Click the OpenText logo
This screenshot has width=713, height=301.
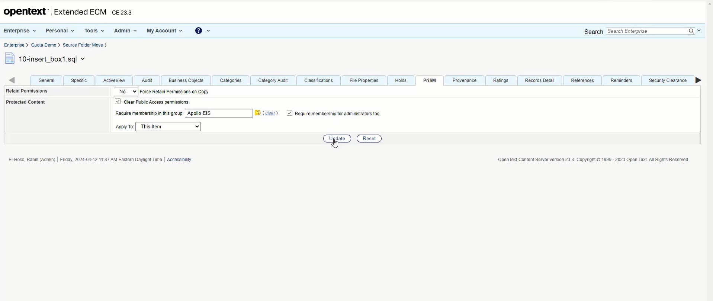tap(26, 12)
